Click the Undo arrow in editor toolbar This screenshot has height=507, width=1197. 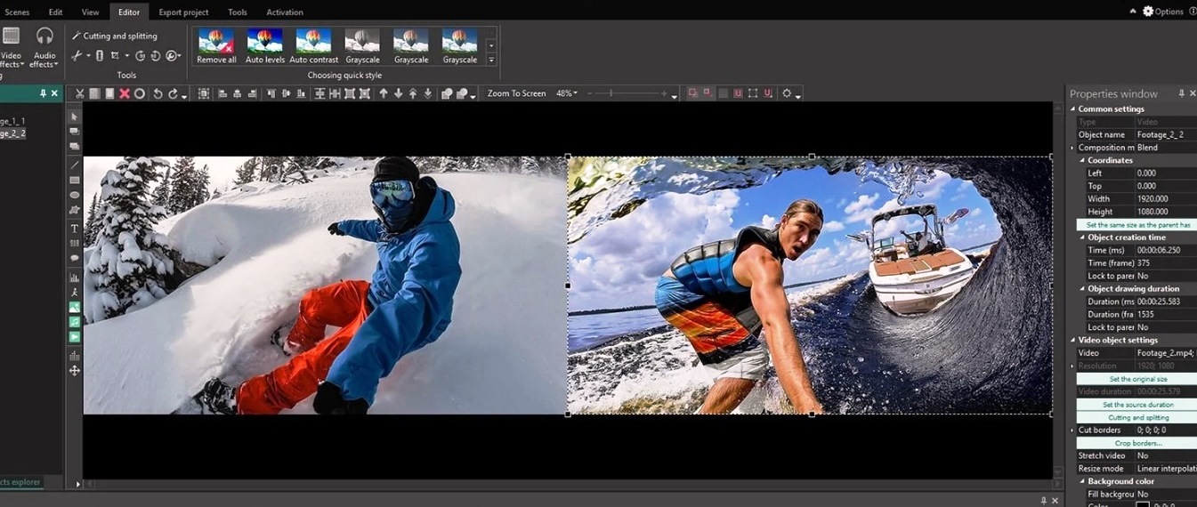pos(158,93)
